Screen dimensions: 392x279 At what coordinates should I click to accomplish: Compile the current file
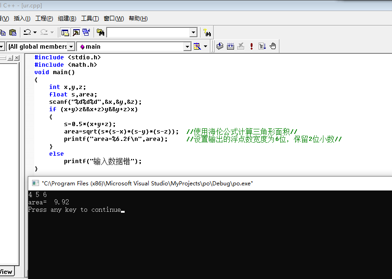(220, 46)
